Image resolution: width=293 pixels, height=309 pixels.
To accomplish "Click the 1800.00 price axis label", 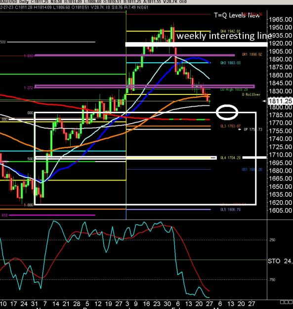I will point(280,107).
